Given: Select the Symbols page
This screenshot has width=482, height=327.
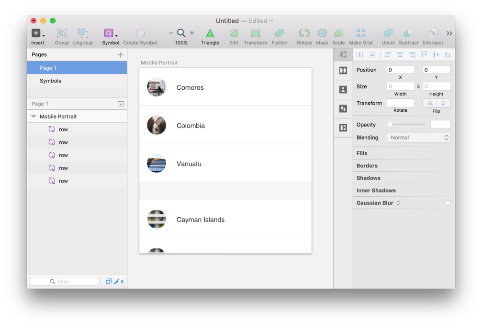Looking at the screenshot, I should coord(77,81).
